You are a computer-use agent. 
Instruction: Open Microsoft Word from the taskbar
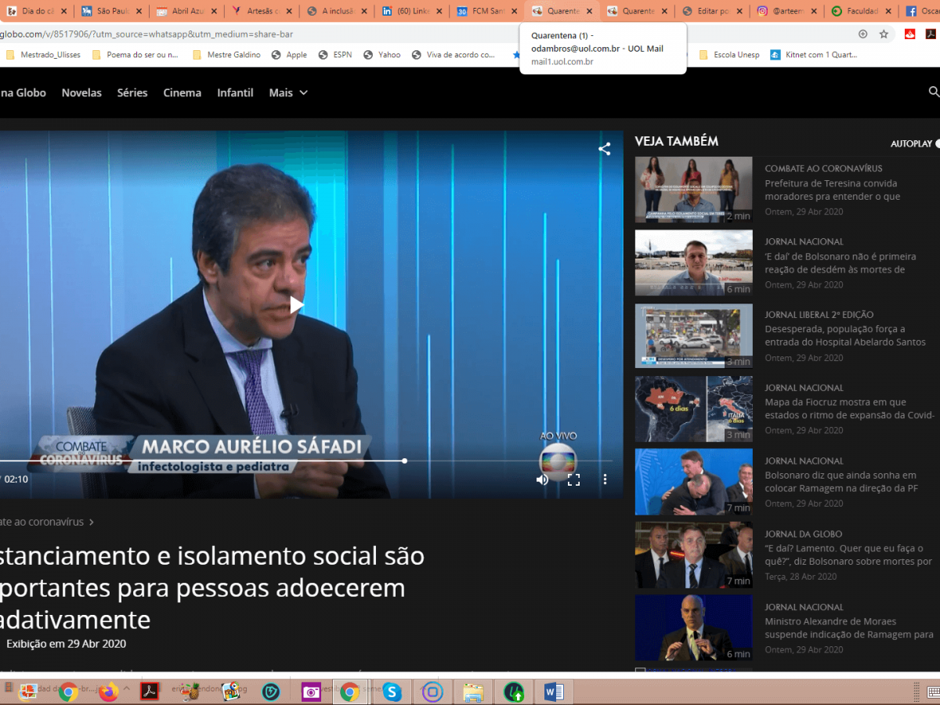coord(554,692)
